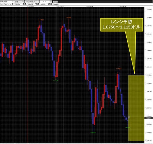Click the 2022/02 date axis label
Image resolution: width=153 pixels, height=144 pixels.
point(61,6)
